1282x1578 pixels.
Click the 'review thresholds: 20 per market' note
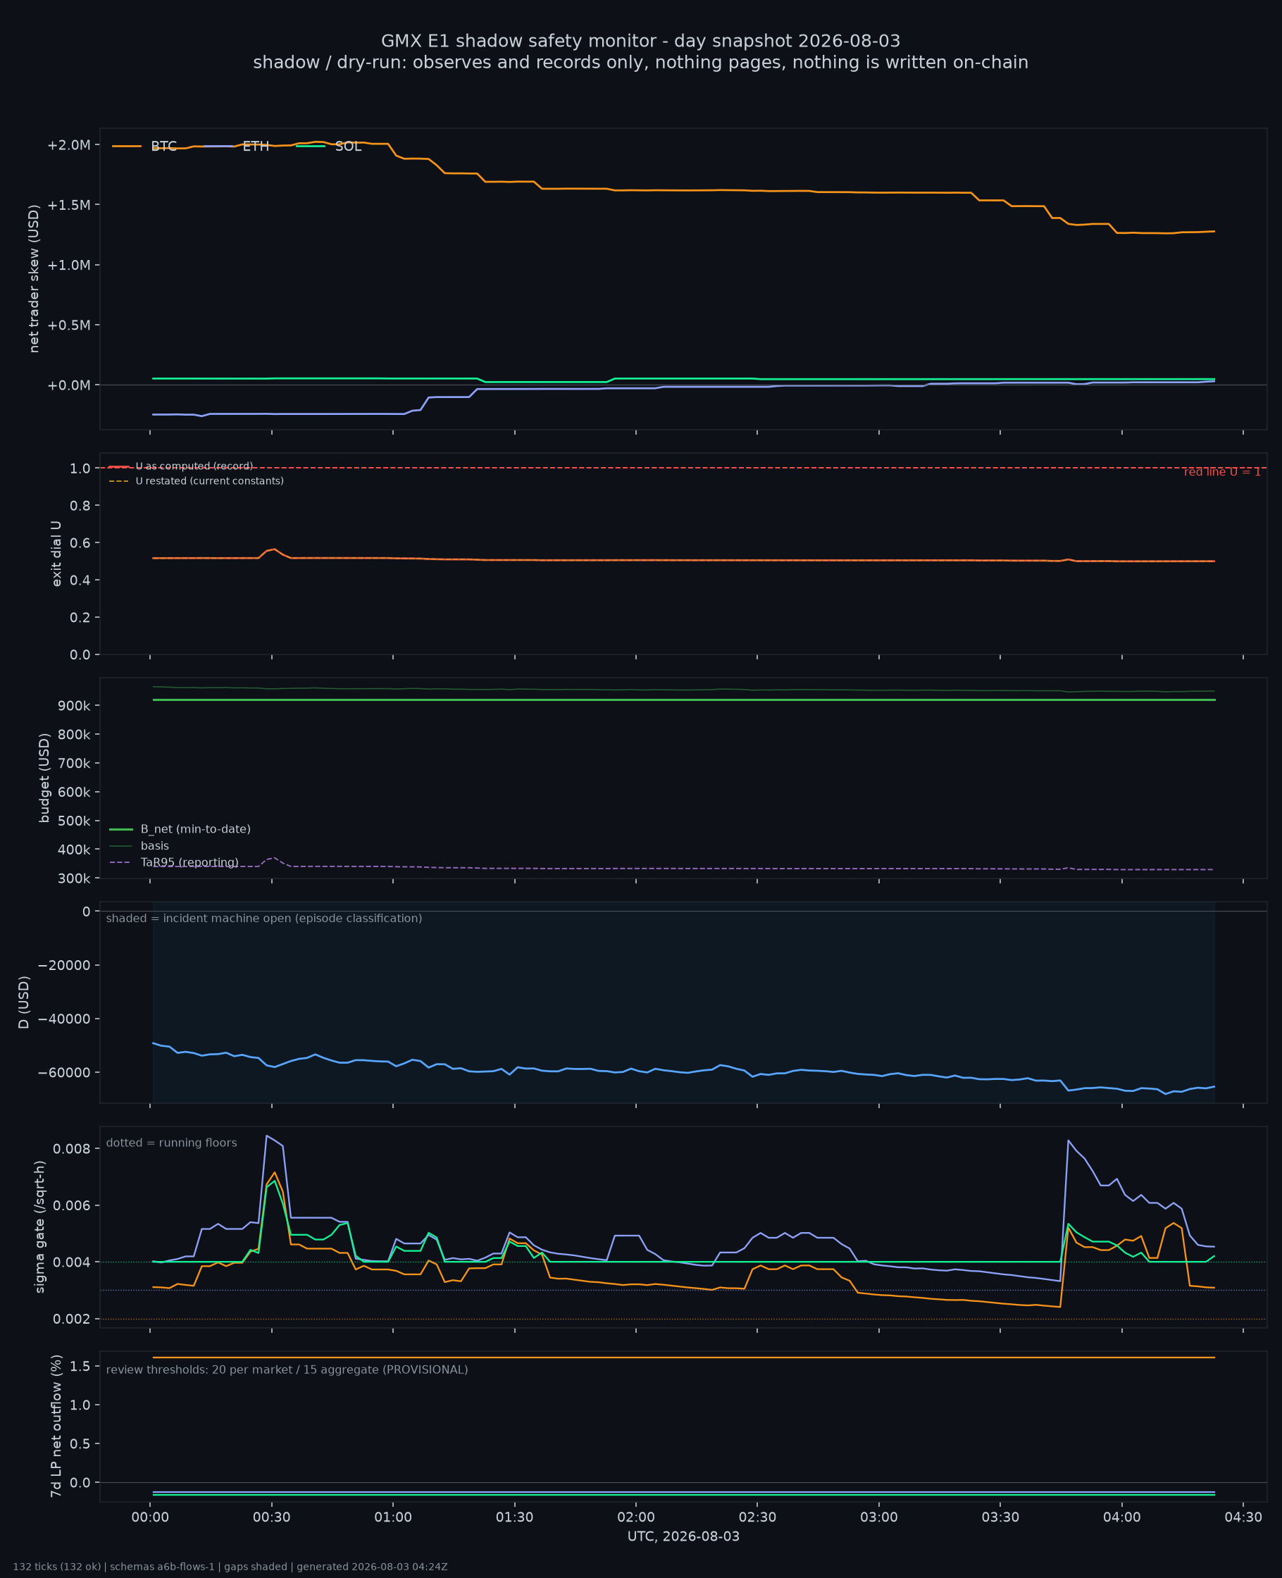point(287,1370)
